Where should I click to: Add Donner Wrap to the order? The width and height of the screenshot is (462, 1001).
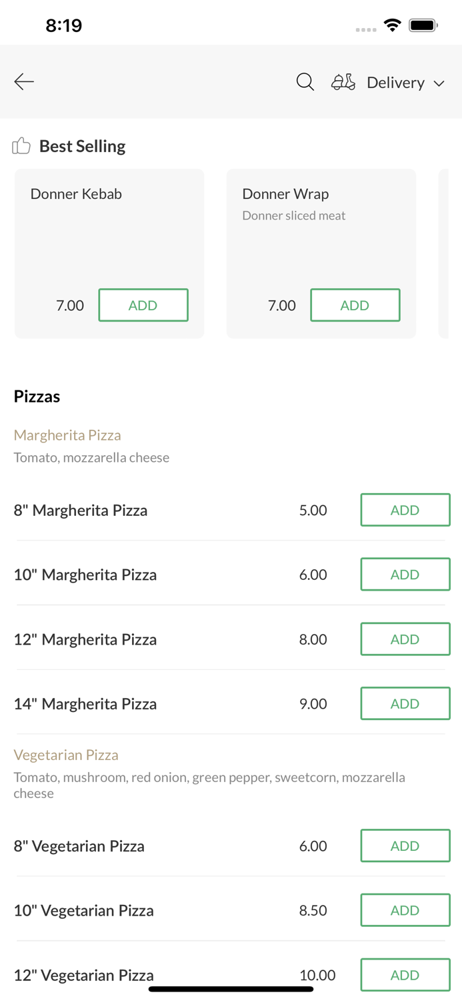(x=355, y=305)
